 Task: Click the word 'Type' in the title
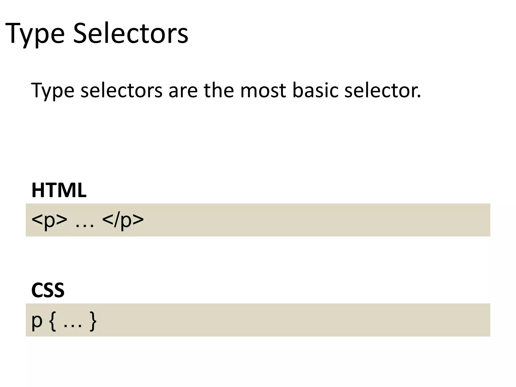pyautogui.click(x=35, y=34)
